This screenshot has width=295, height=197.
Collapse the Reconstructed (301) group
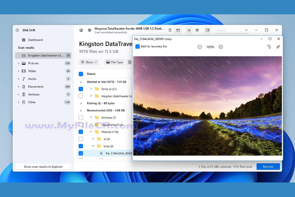81,110
